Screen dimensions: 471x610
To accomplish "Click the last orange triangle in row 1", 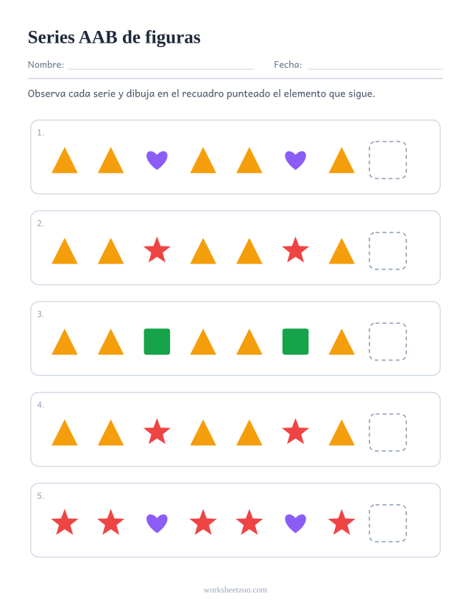I will click(x=341, y=160).
